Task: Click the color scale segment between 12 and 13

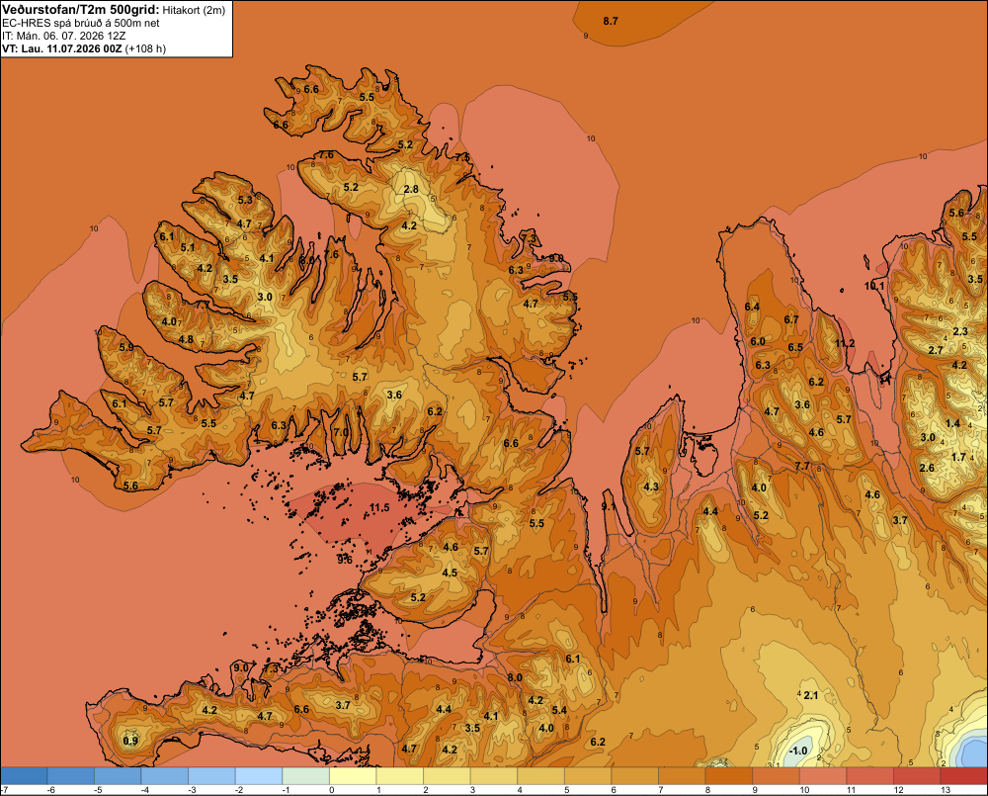Action: click(917, 776)
